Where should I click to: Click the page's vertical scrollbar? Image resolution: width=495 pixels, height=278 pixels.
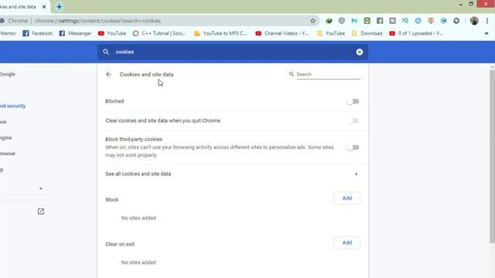point(492,156)
